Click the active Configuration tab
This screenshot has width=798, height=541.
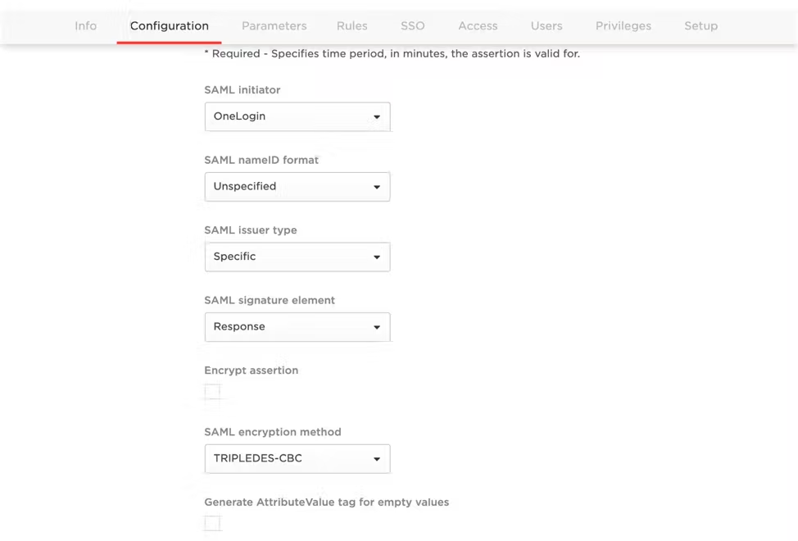tap(169, 26)
